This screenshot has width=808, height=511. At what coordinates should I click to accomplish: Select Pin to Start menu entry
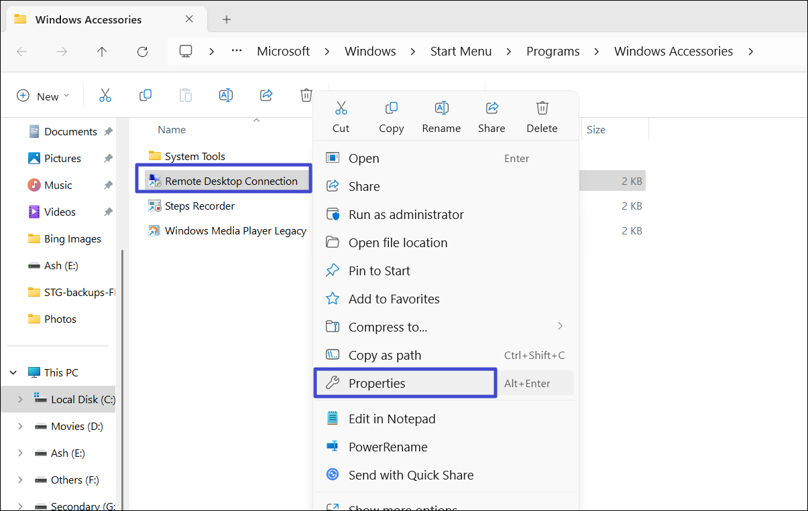click(x=379, y=271)
